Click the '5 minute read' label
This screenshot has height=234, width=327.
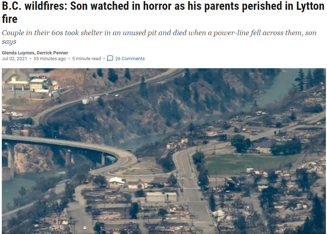(x=87, y=59)
